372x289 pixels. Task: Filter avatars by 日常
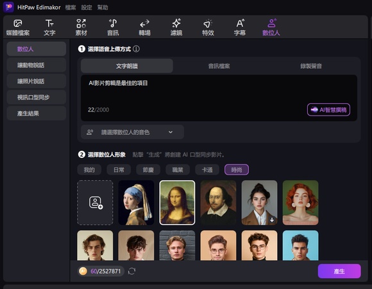point(119,170)
